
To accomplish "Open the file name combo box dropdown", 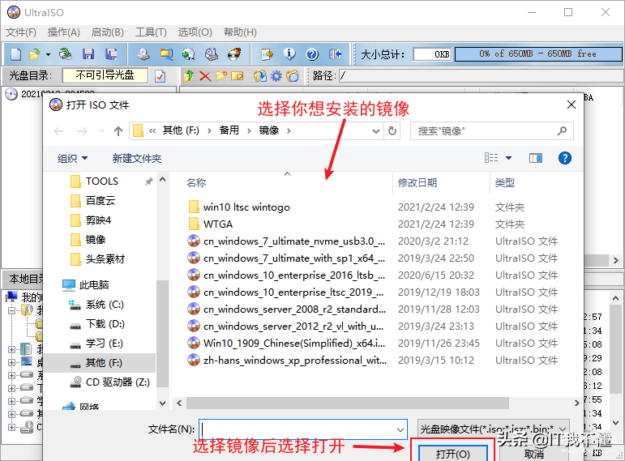I will pos(400,429).
